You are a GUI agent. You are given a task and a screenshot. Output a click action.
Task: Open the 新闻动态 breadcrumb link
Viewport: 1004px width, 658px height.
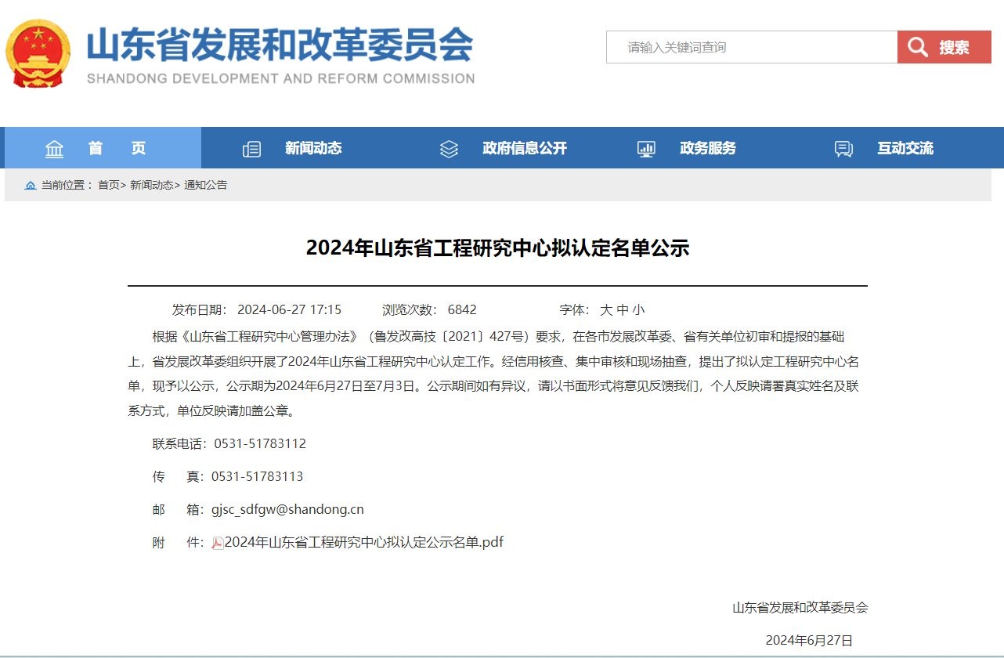pyautogui.click(x=153, y=185)
